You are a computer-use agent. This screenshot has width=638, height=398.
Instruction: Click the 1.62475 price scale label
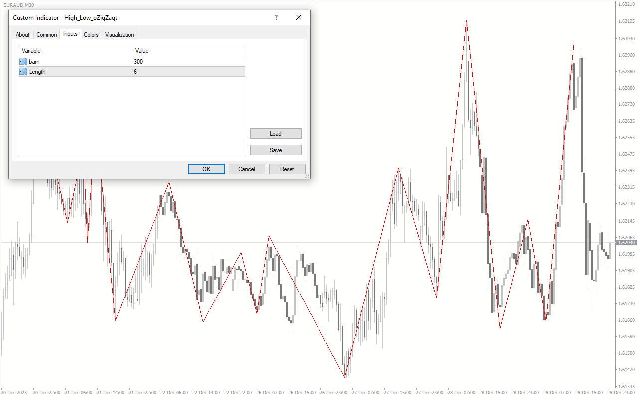tap(626, 154)
